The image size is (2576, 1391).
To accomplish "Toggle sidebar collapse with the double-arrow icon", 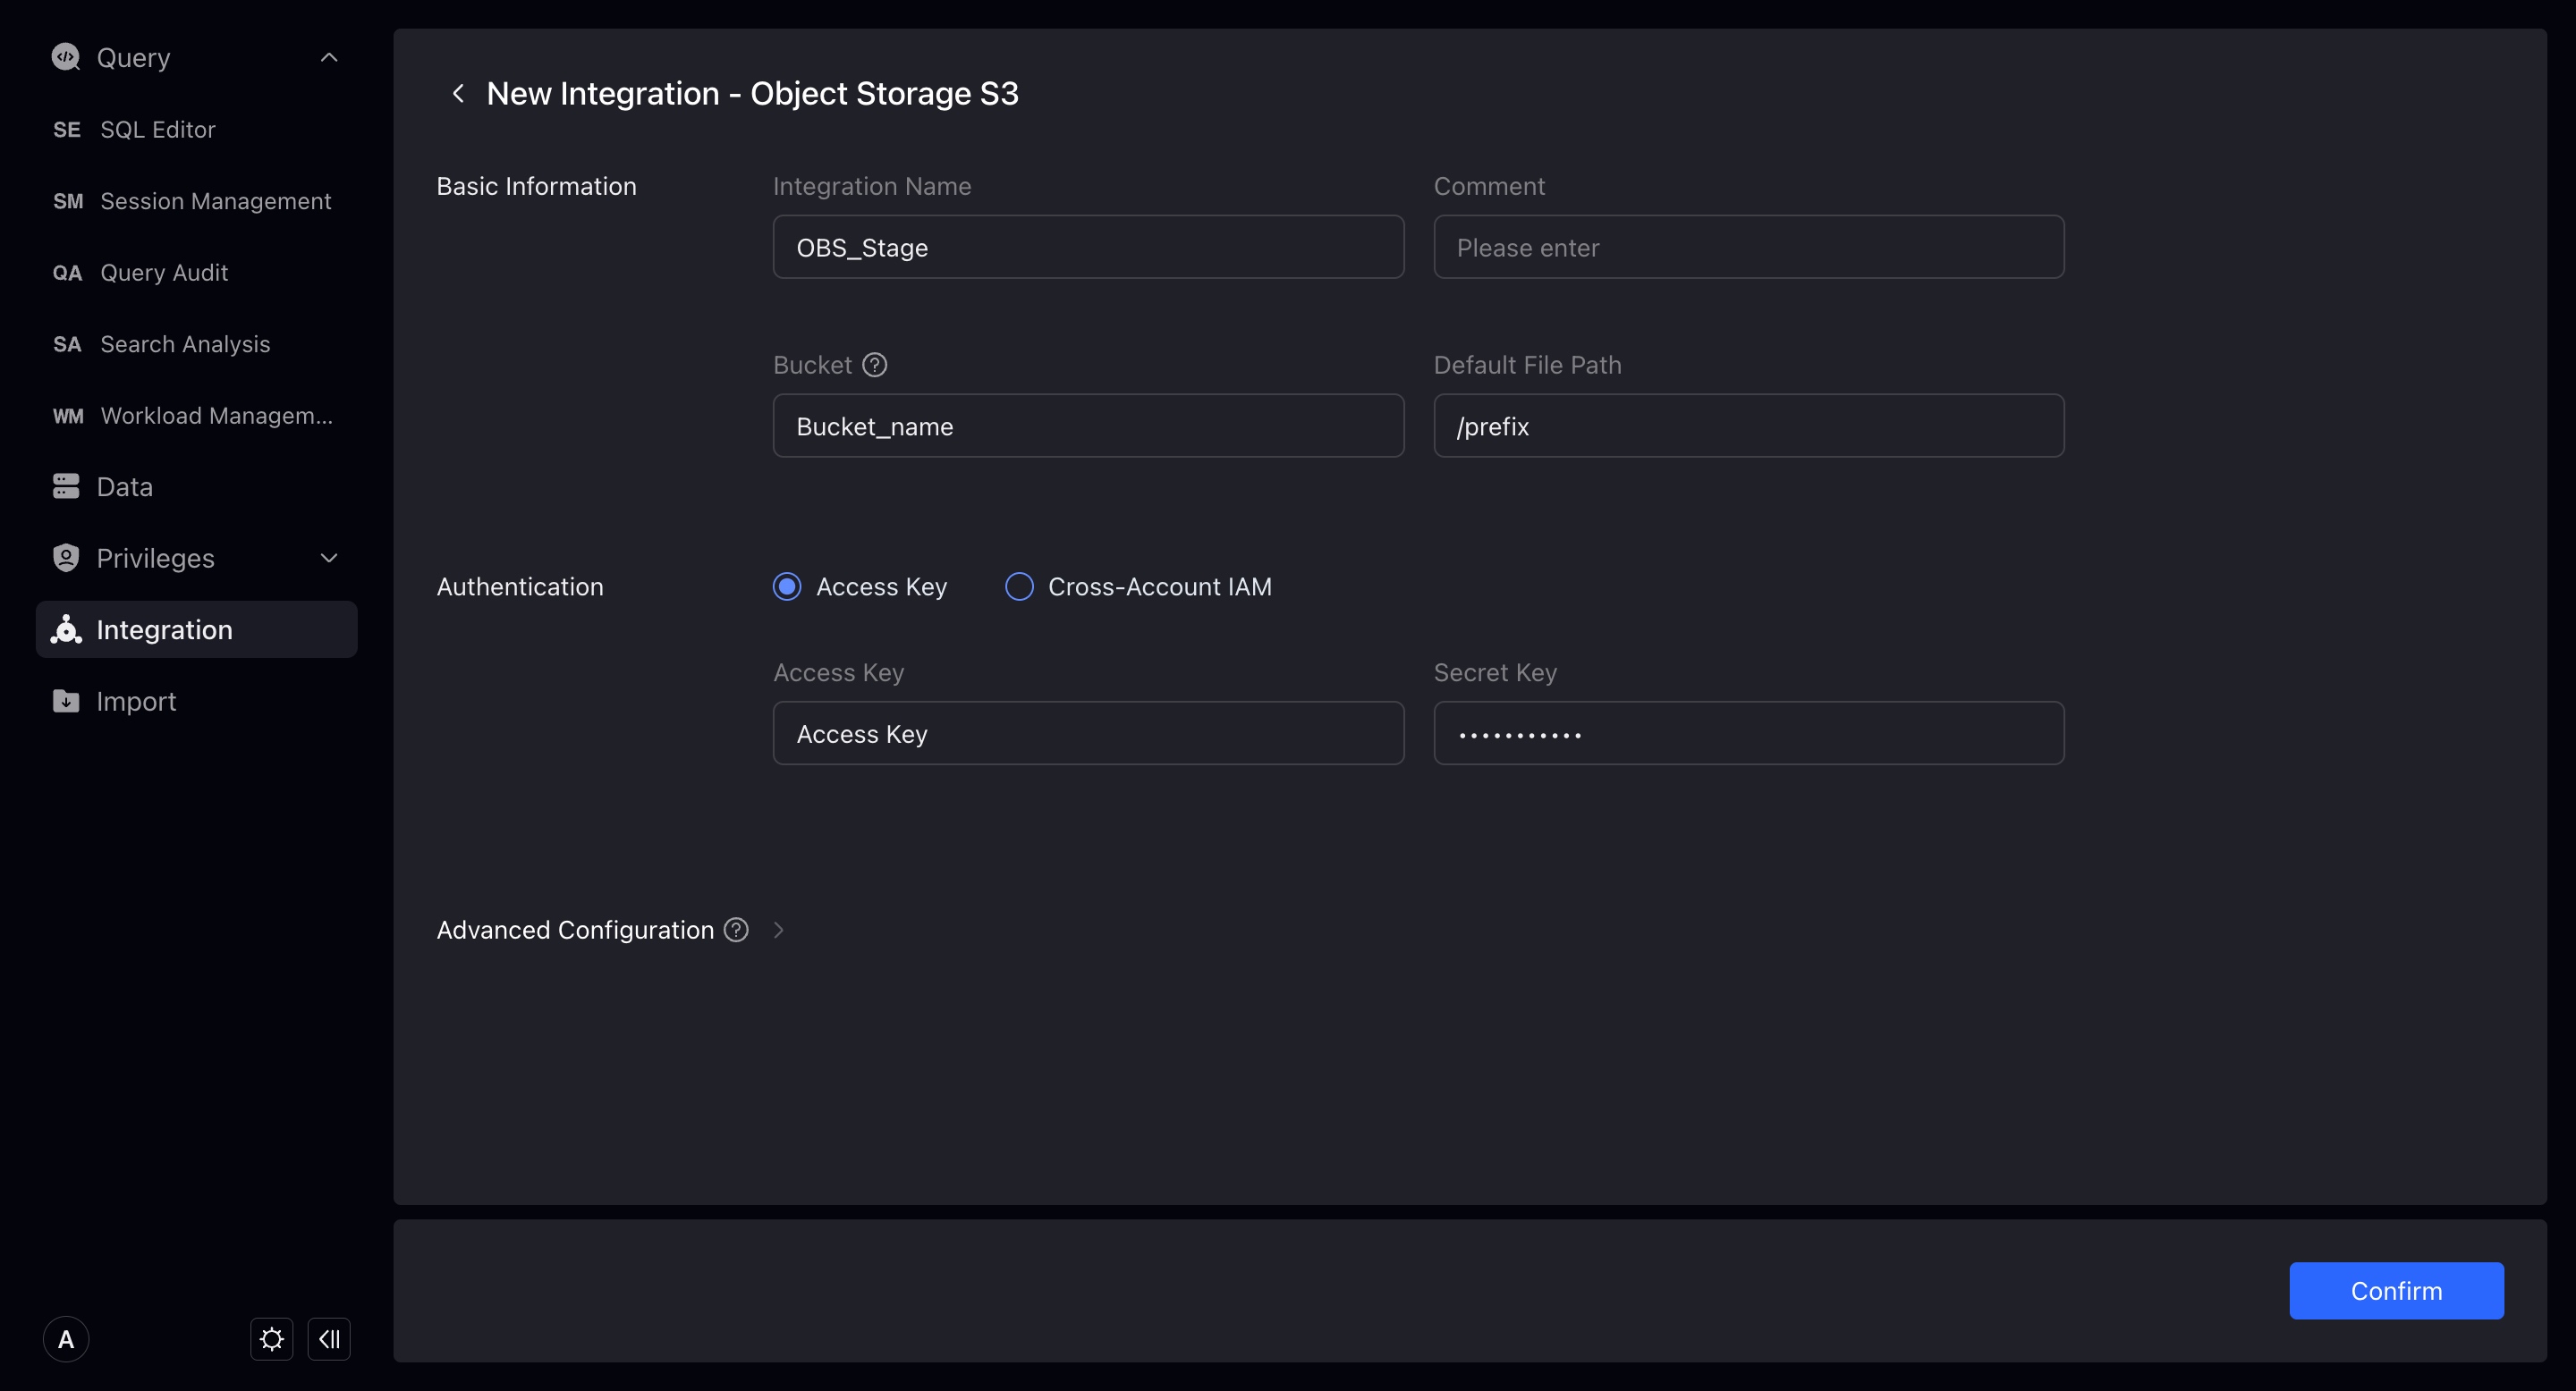I will 329,1338.
